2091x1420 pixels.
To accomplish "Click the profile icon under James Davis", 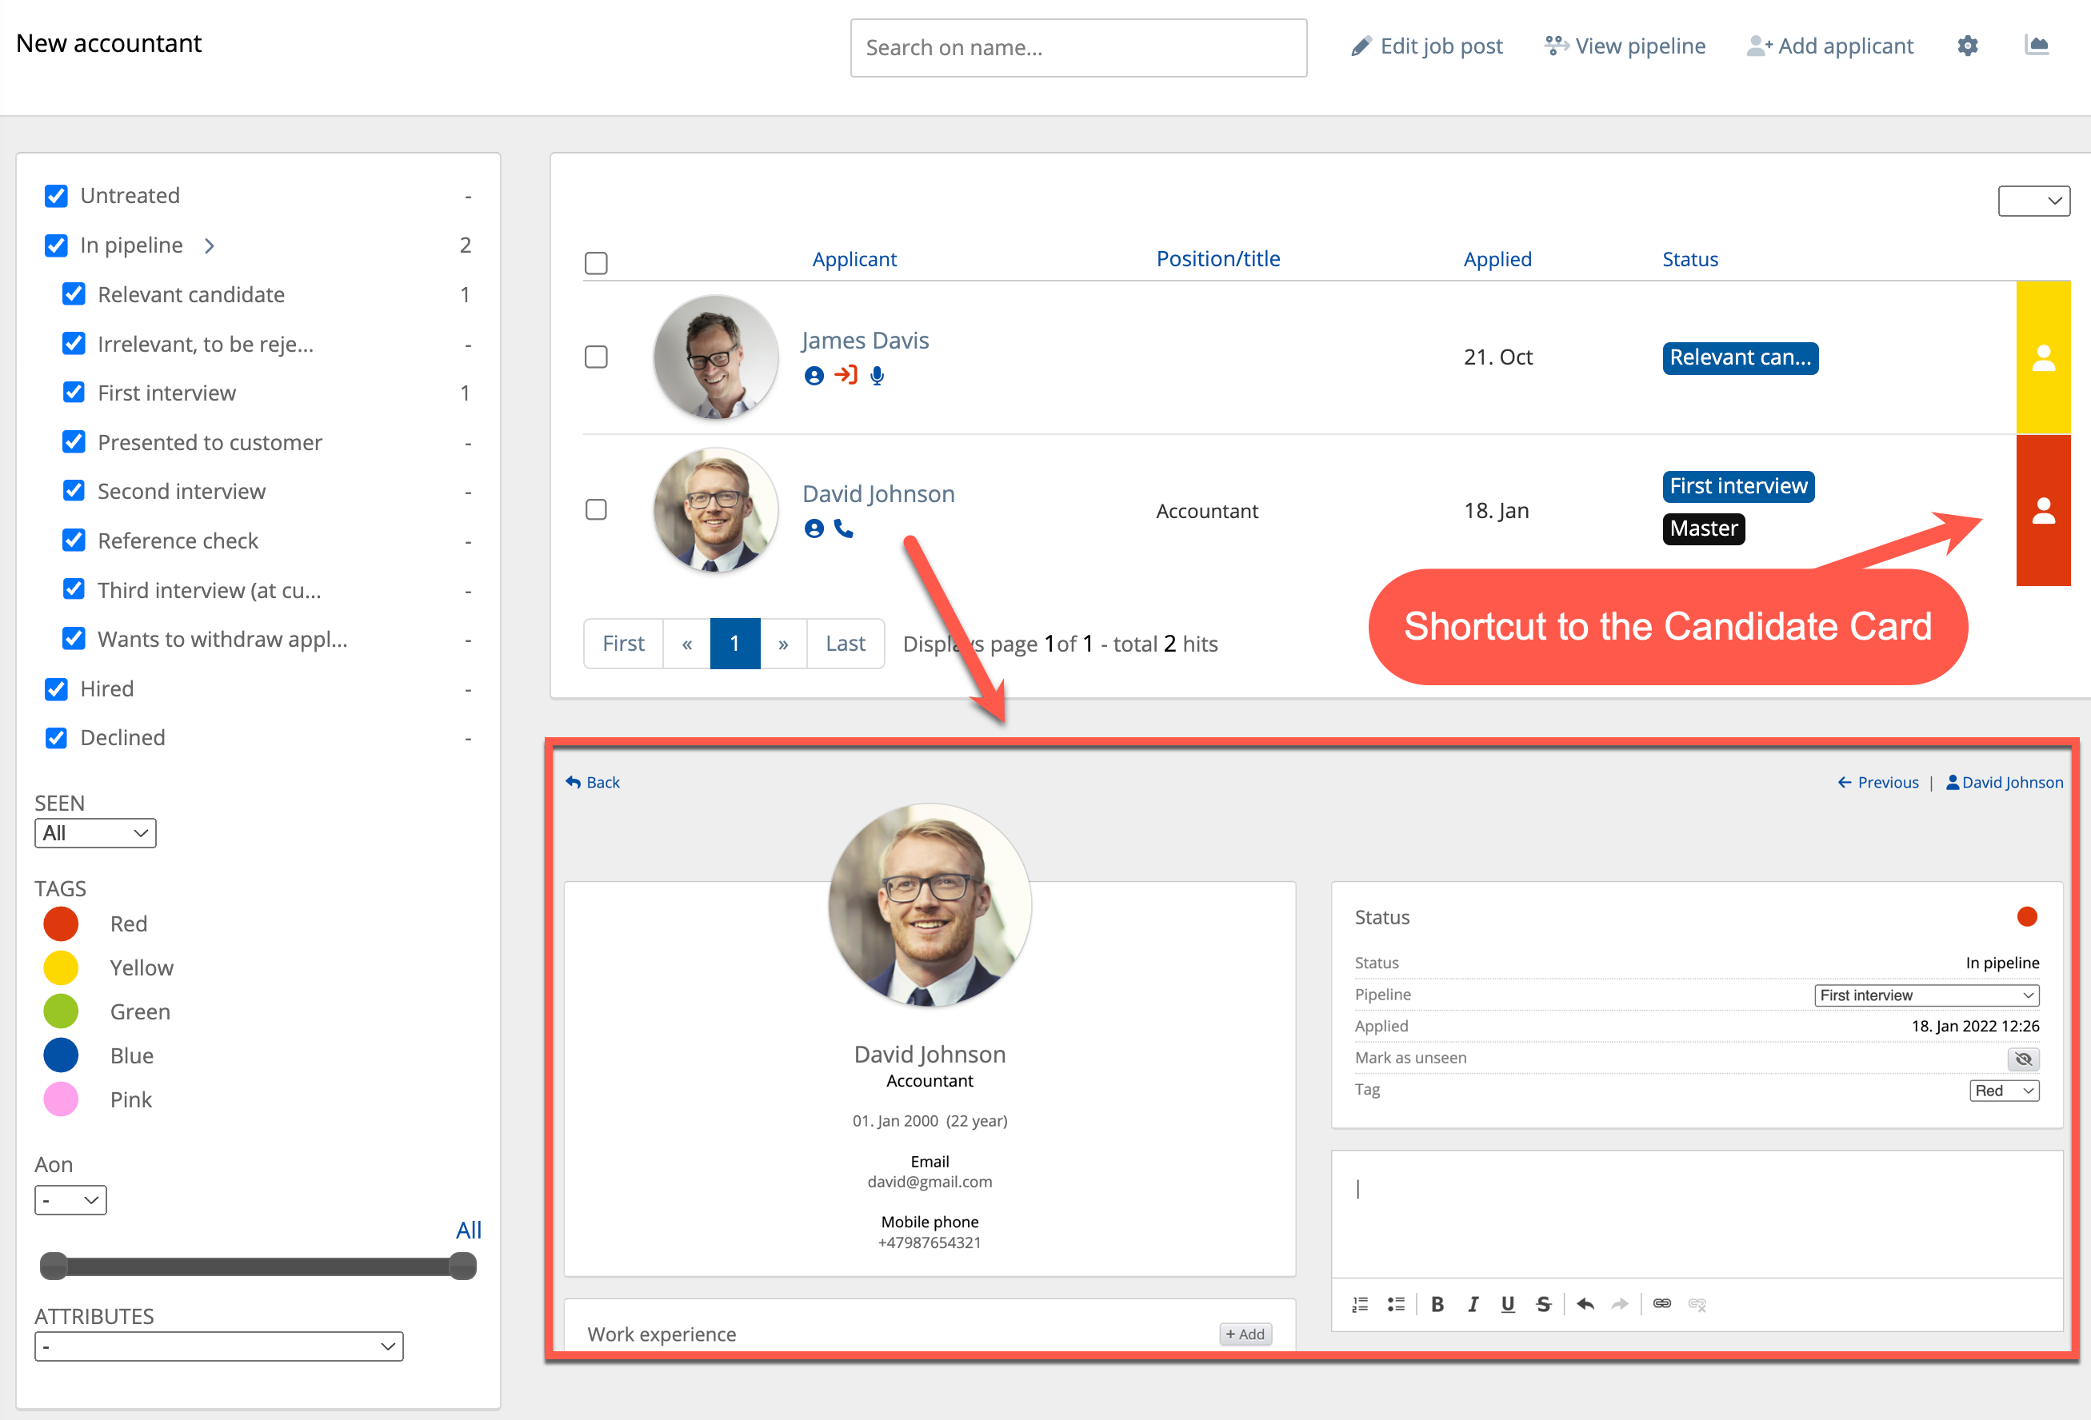I will (814, 376).
